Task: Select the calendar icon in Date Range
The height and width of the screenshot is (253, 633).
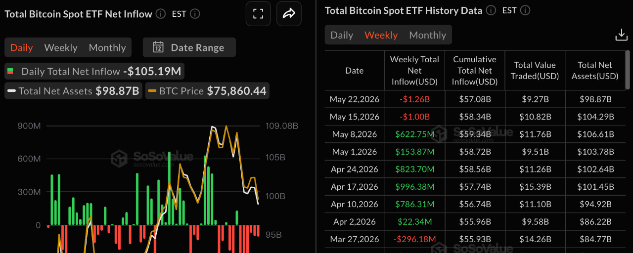Action: (x=158, y=47)
